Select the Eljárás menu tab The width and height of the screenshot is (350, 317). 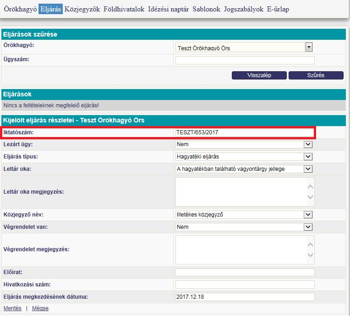point(51,9)
